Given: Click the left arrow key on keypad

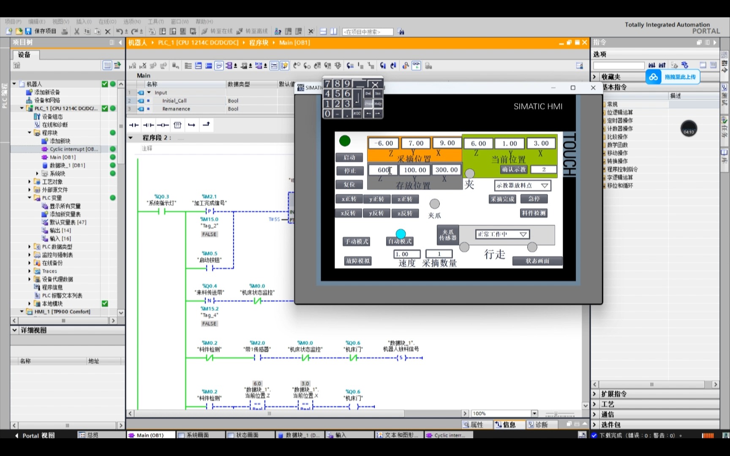Looking at the screenshot, I should click(x=368, y=114).
